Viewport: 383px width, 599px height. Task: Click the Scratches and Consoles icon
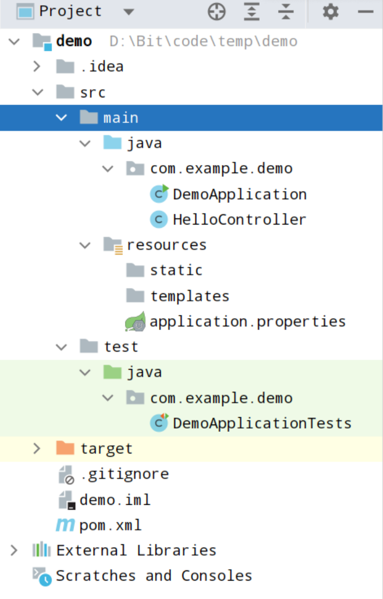point(42,576)
